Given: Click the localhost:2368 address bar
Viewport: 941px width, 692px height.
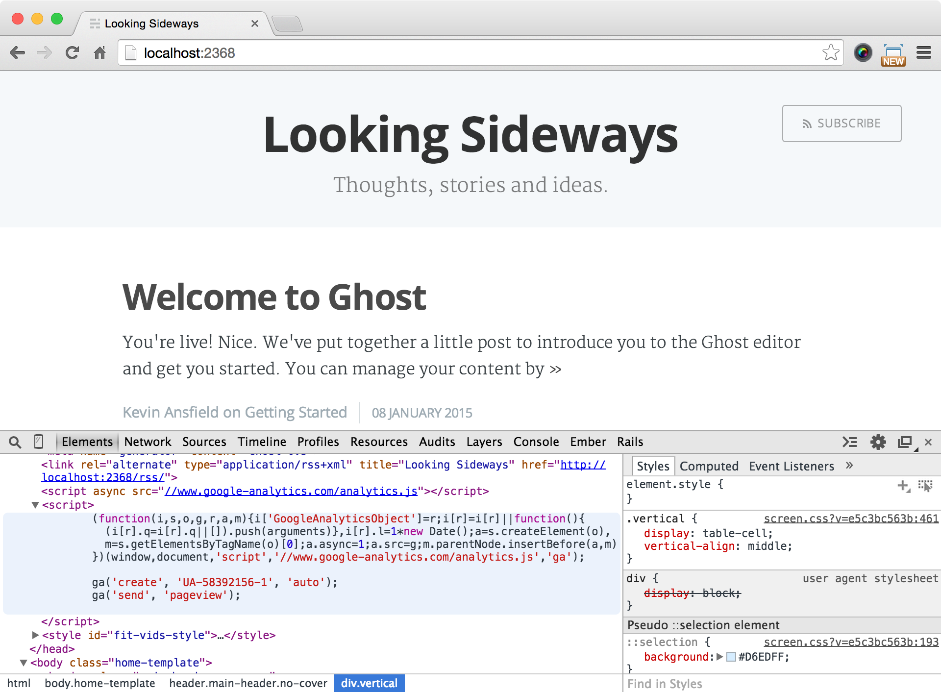Looking at the screenshot, I should pyautogui.click(x=480, y=52).
